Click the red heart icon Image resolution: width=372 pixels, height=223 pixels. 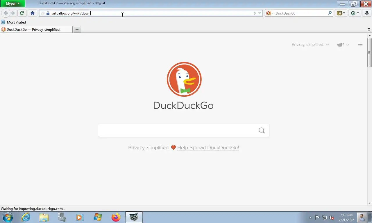(174, 148)
